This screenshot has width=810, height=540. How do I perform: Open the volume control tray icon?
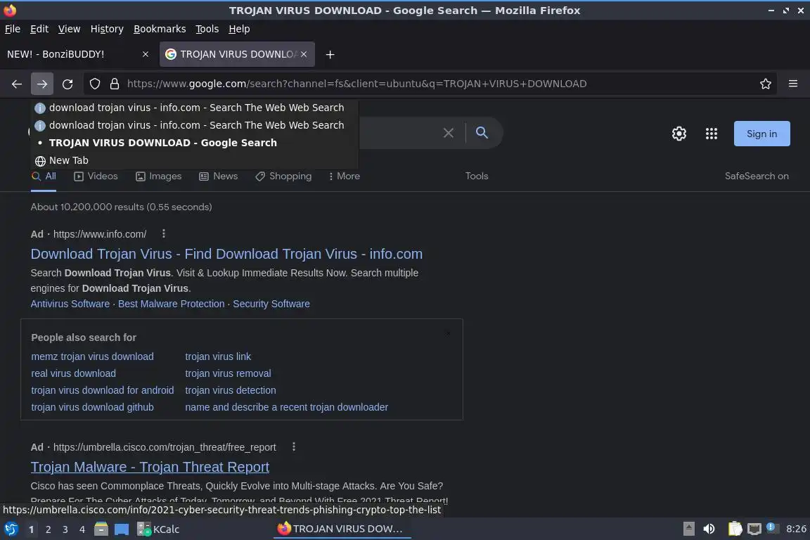(x=709, y=529)
